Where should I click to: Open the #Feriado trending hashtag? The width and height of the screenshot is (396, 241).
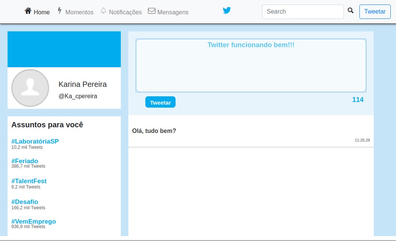[25, 161]
